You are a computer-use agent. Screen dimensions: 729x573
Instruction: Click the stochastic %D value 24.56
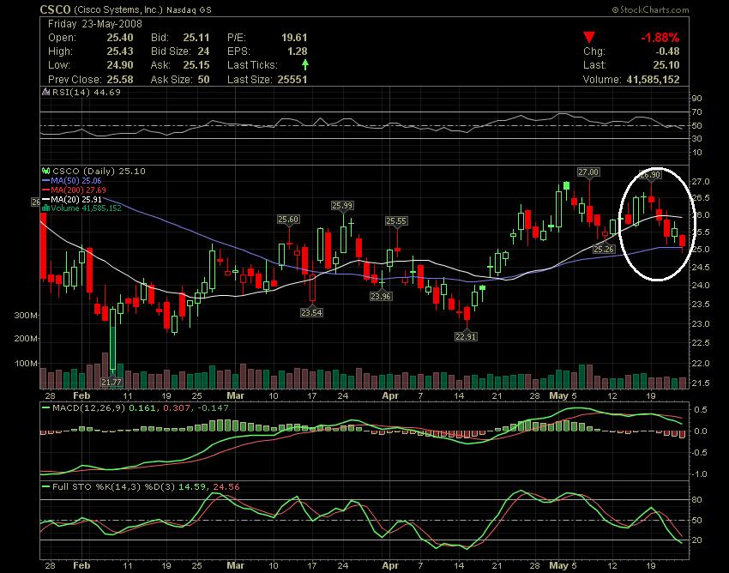click(x=226, y=487)
